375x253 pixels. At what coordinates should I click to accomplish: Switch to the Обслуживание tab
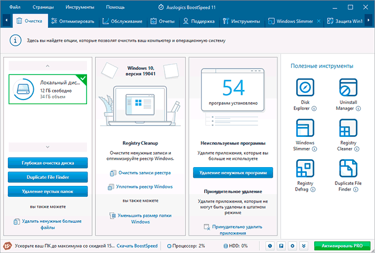click(x=122, y=21)
